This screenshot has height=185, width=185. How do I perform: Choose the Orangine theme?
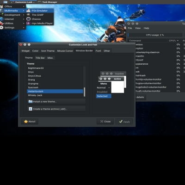pyautogui.click(x=55, y=84)
